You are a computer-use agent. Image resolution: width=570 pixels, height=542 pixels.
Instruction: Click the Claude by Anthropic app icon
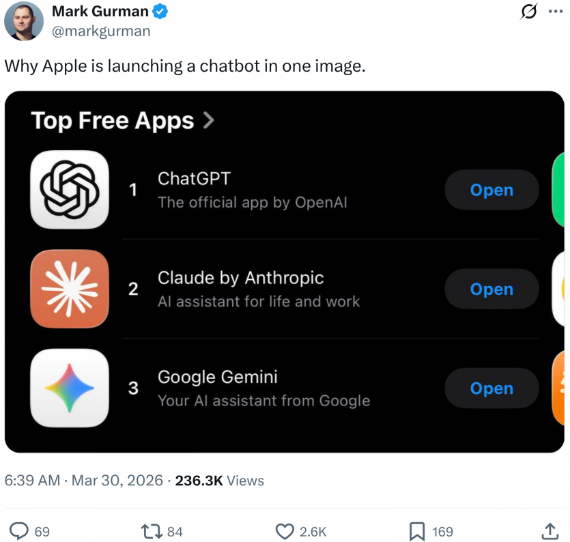coord(69,289)
